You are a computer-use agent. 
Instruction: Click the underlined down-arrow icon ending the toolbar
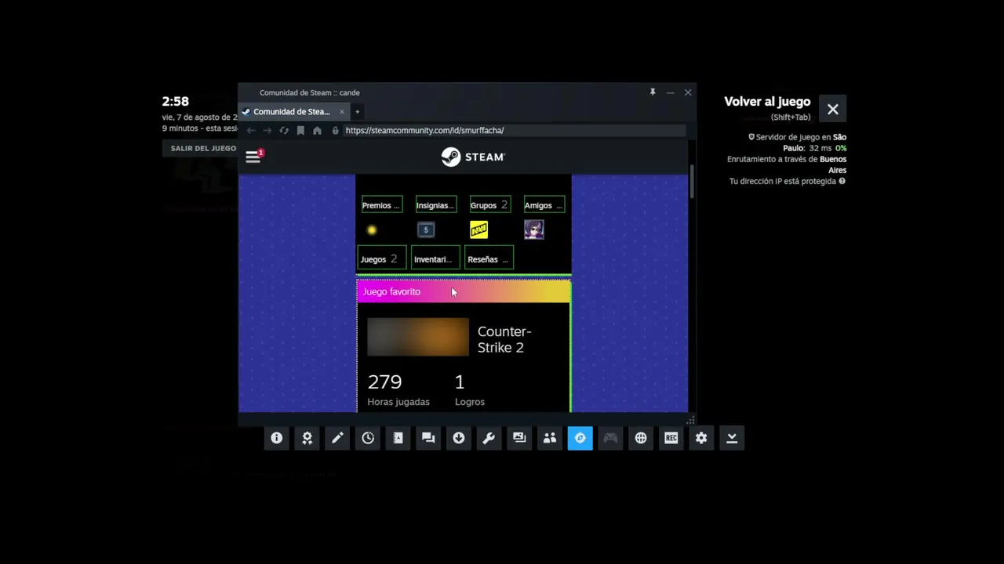pos(732,438)
